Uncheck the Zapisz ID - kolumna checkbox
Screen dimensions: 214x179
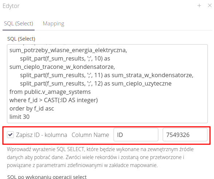[10, 135]
